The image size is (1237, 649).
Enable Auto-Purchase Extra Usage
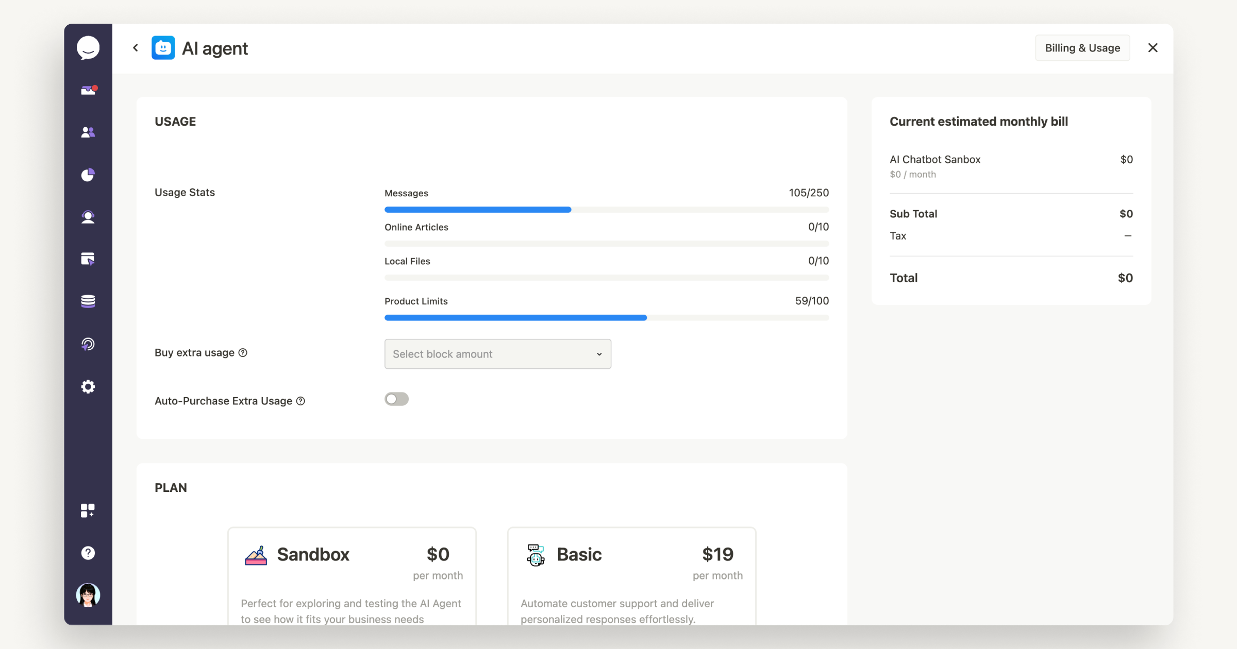396,399
